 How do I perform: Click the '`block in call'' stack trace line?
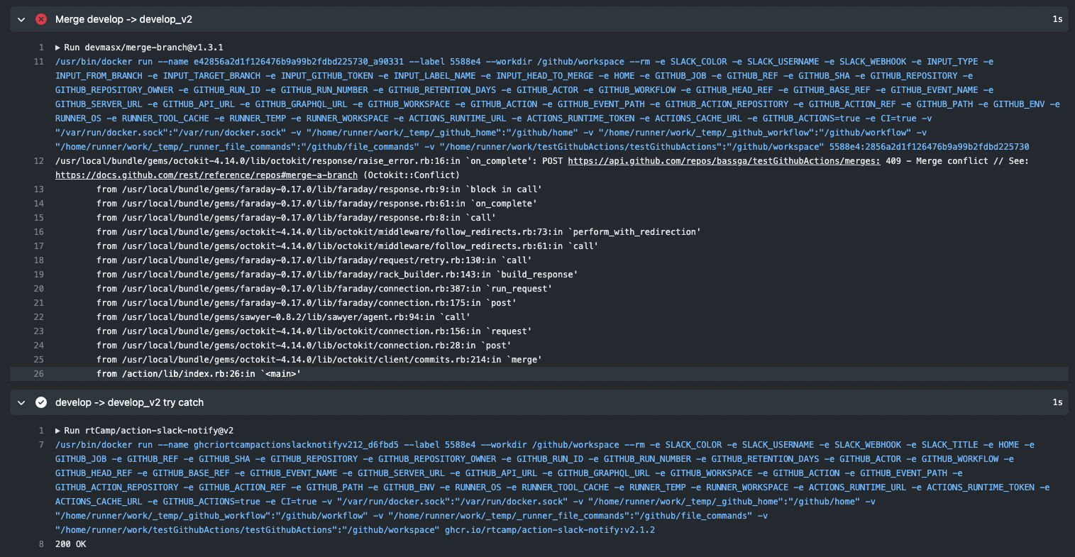point(319,189)
